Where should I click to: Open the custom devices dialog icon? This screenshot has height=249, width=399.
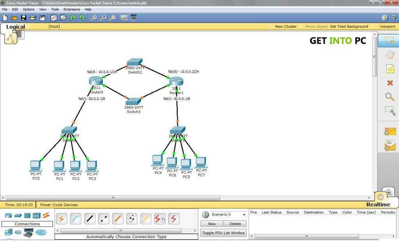pyautogui.click(x=133, y=18)
